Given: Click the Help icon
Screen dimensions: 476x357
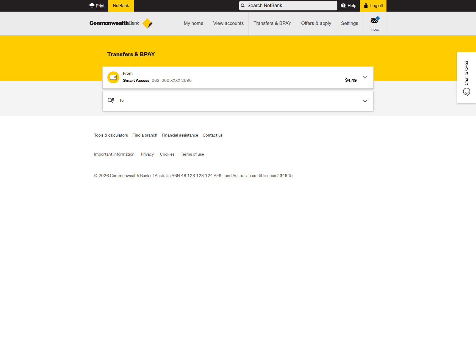Looking at the screenshot, I should coord(343,5).
